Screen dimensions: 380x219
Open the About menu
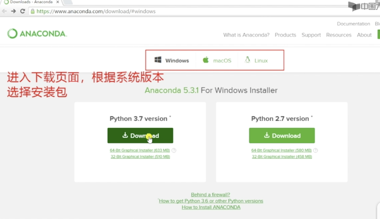[x=364, y=35]
